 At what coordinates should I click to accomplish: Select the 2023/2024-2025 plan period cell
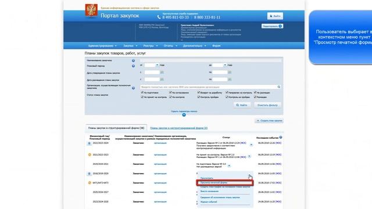click(x=101, y=201)
